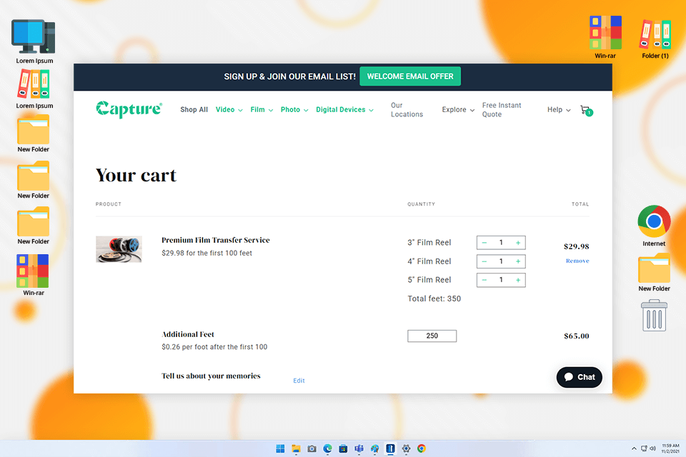Click the Additional Feet 250 field
This screenshot has width=686, height=457.
[432, 336]
